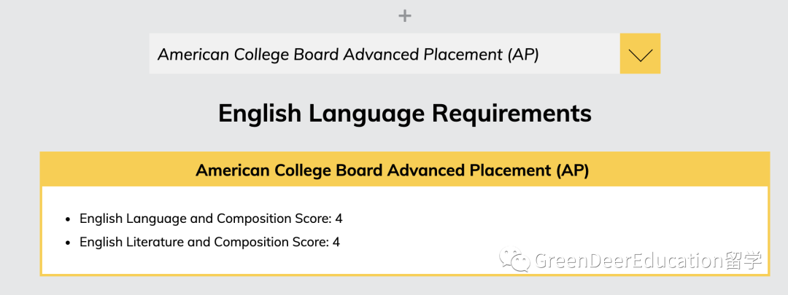Click the yellow AP panel header bar
This screenshot has width=788, height=295.
point(404,170)
